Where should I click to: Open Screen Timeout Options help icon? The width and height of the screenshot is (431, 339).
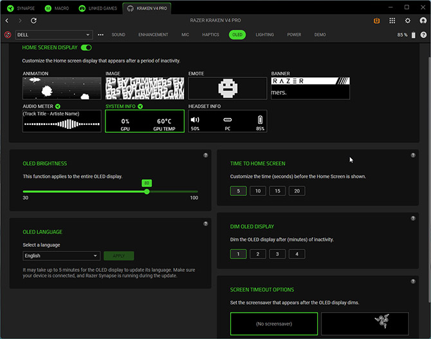[413, 282]
